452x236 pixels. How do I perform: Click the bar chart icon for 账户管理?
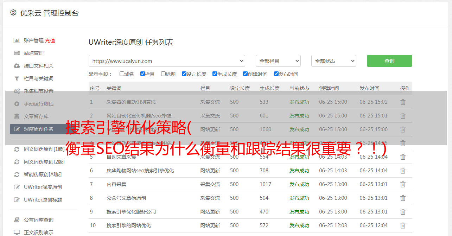point(17,40)
